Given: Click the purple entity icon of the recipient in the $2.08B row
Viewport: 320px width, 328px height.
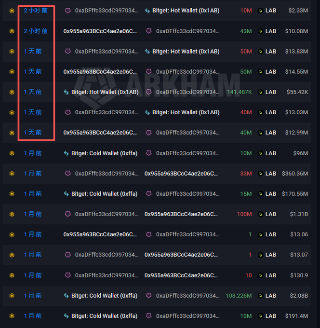Looking at the screenshot, I should (x=148, y=295).
